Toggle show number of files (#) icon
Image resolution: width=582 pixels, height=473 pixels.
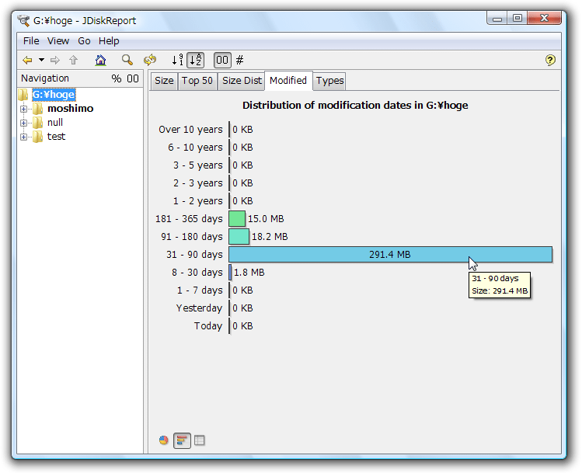click(240, 60)
